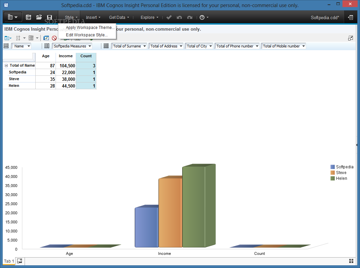This screenshot has width=360, height=268.
Task: Open the Insert menu
Action: 93,18
